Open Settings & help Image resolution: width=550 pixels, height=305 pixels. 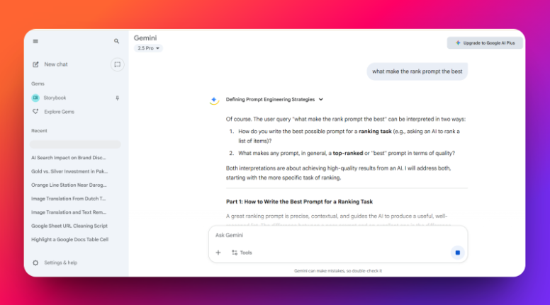(60, 263)
